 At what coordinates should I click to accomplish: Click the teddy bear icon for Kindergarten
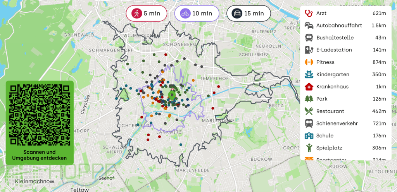click(x=309, y=74)
